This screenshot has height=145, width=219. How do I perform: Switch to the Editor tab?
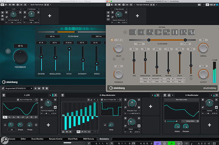(23, 139)
